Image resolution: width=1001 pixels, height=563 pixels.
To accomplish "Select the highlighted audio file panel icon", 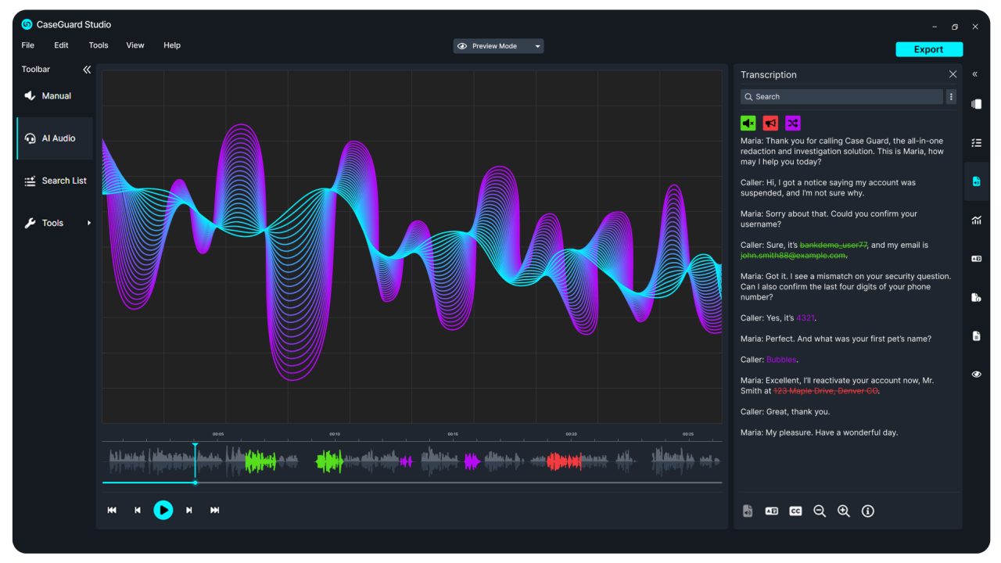I will (x=976, y=181).
